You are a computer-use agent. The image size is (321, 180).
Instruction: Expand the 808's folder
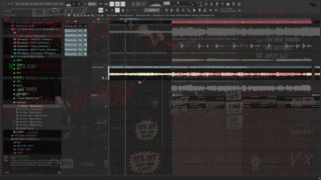19,60
